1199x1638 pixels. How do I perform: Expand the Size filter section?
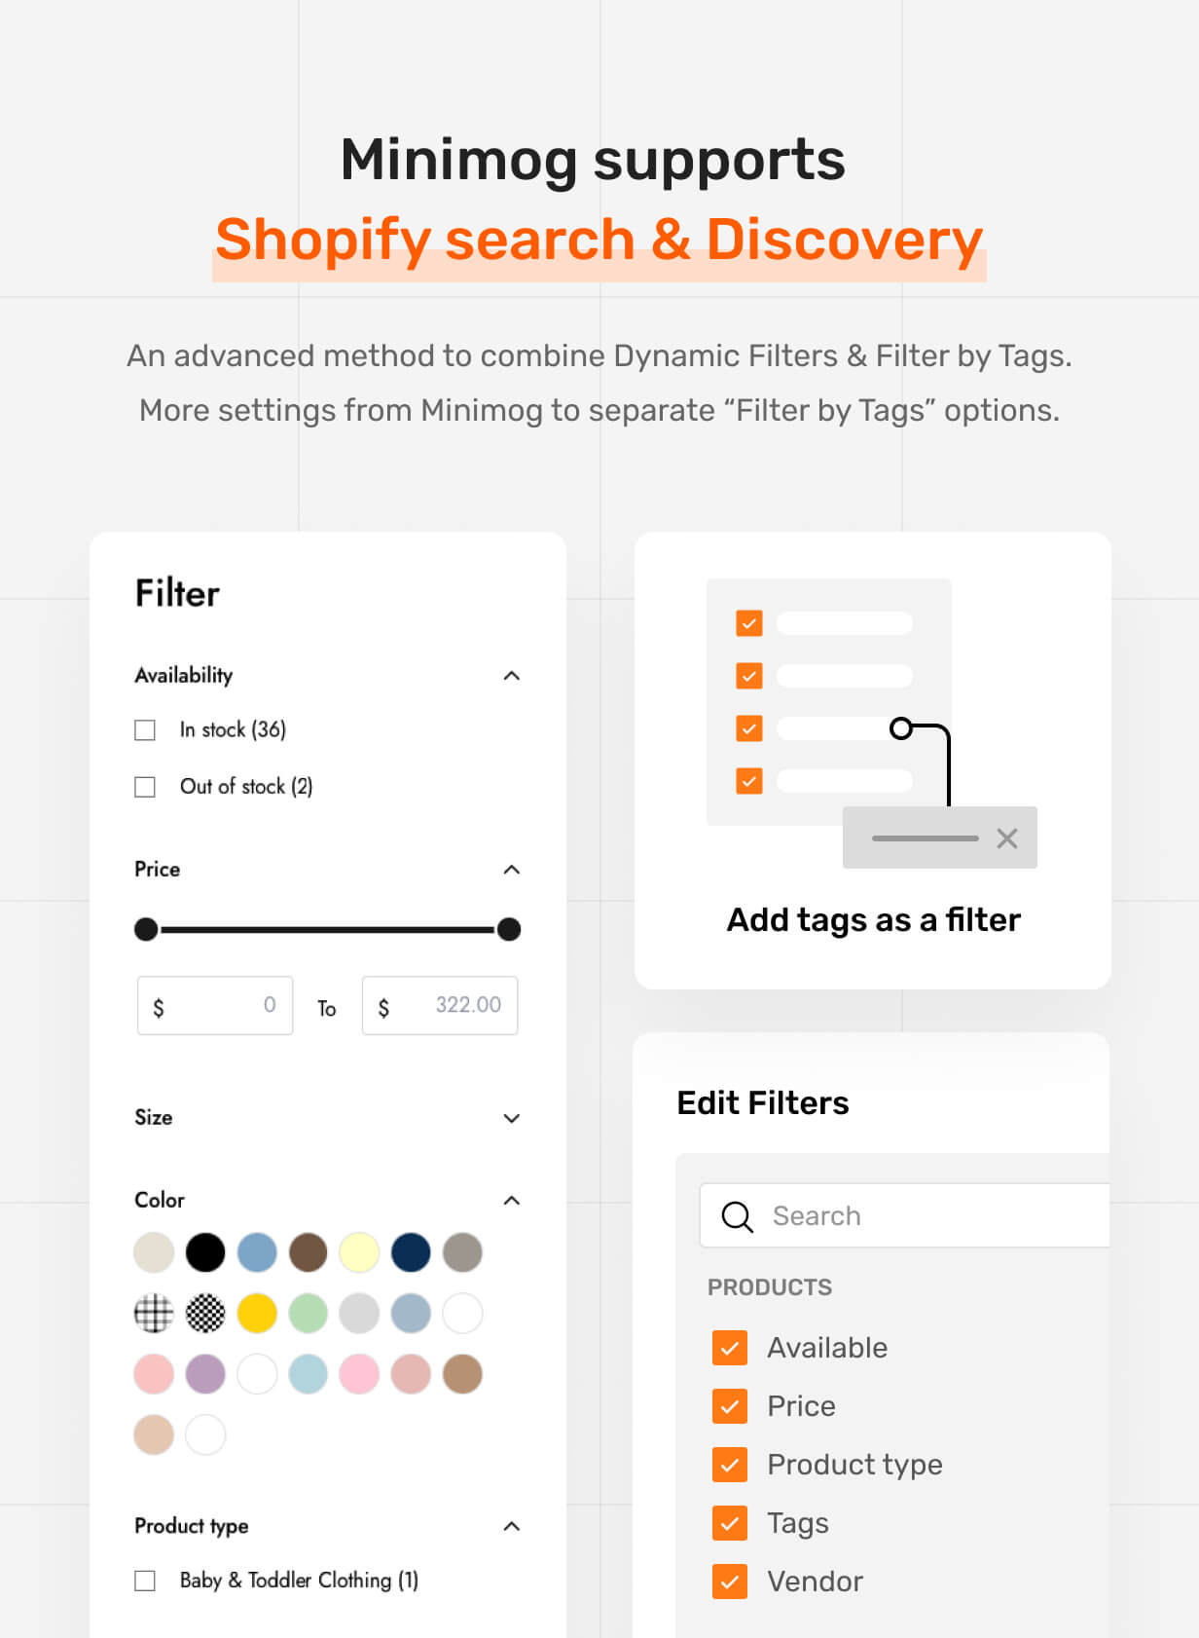click(511, 1118)
